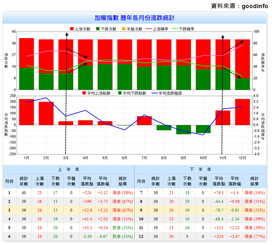This screenshot has height=245, width=272.
Task: Click the 上漲次數 column header in 上半年 table
Action: click(40, 181)
